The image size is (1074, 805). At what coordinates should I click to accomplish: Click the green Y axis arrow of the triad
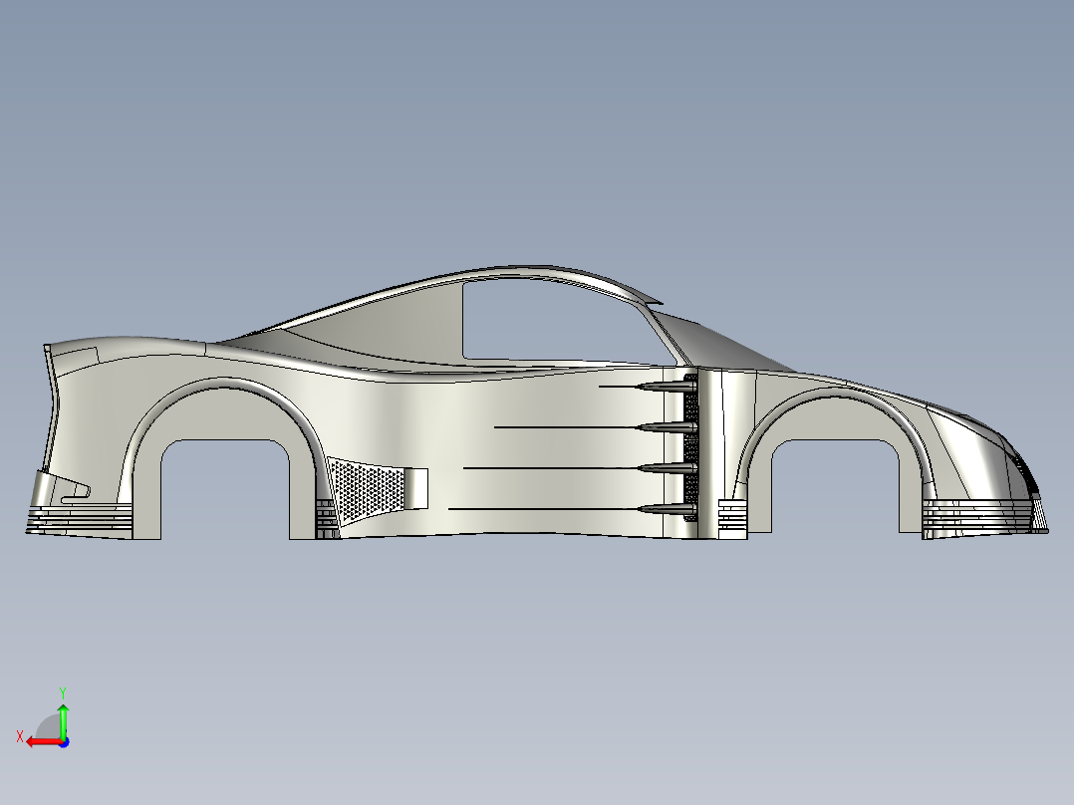click(x=63, y=720)
